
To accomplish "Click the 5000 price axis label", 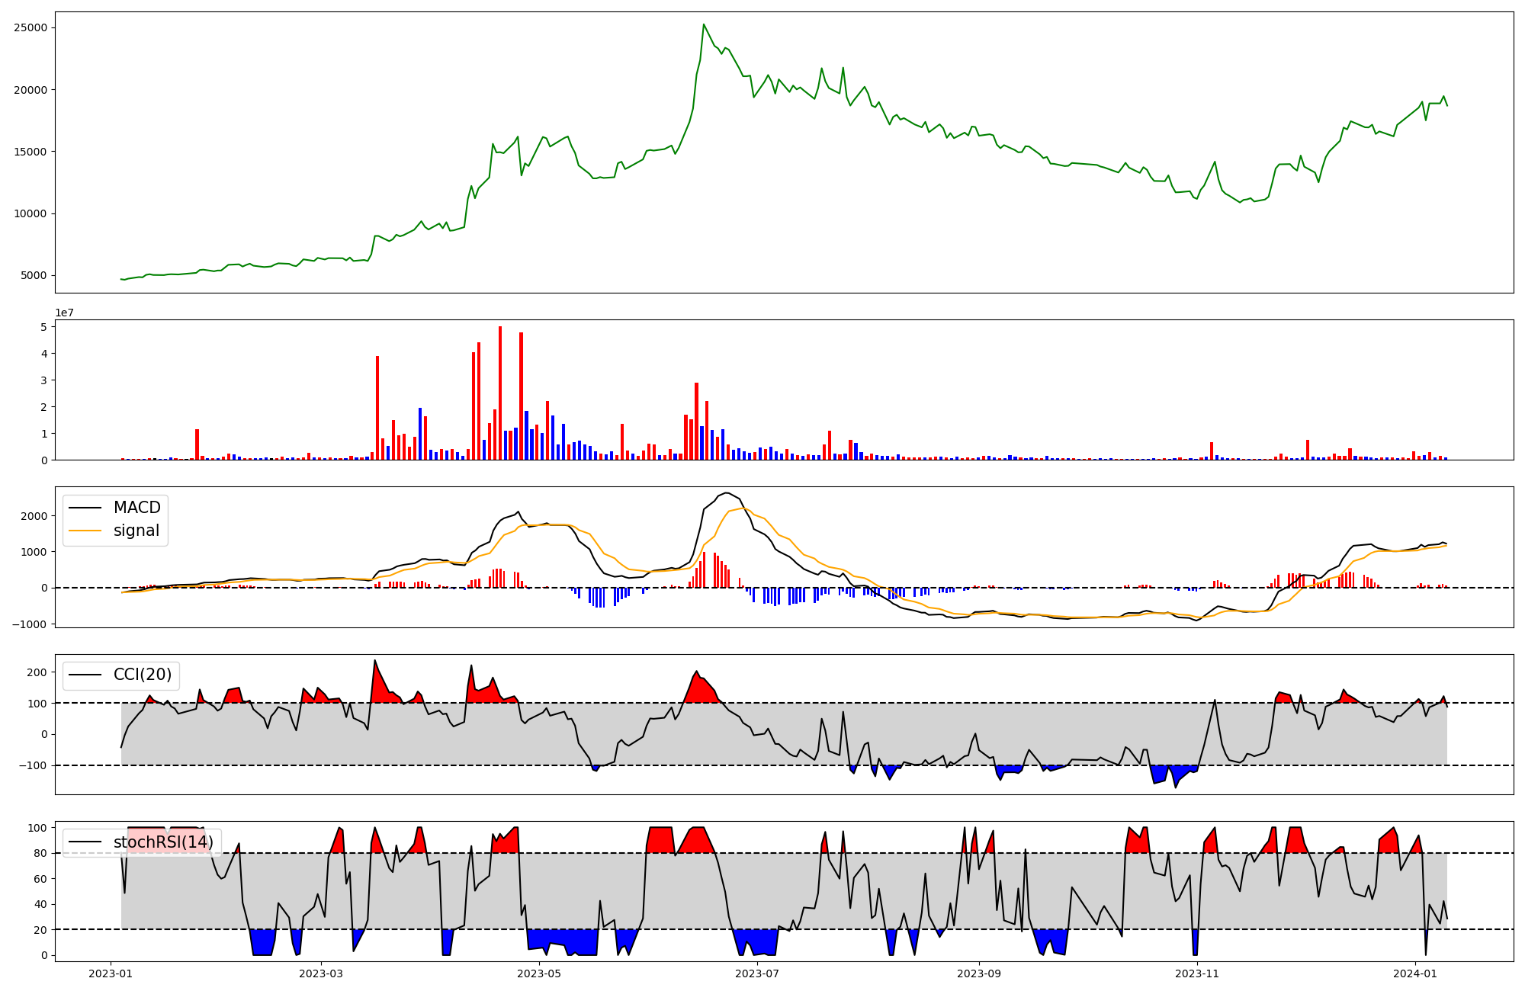I will click(34, 276).
